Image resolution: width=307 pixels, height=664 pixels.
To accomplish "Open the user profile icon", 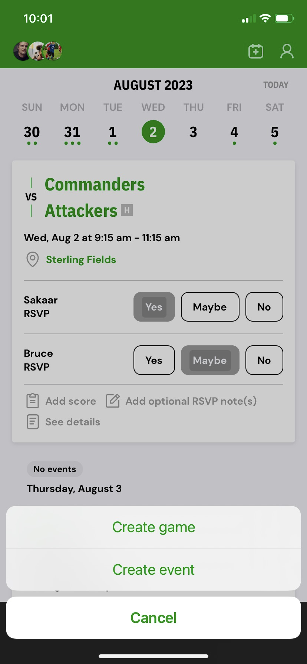I will 287,51.
